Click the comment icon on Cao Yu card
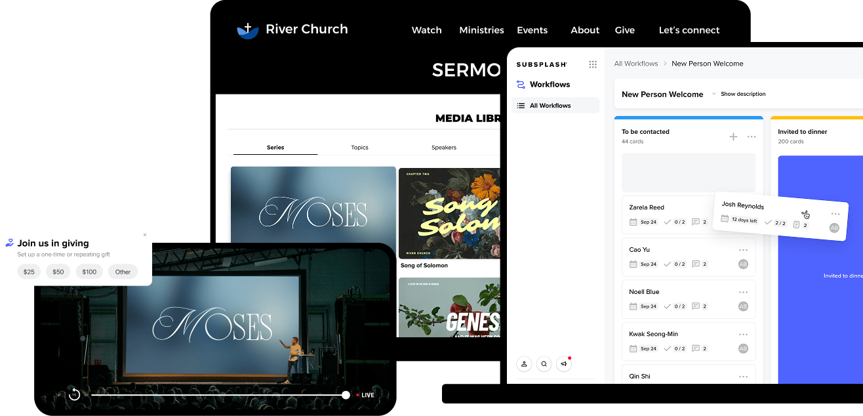Viewport: 863px width, 416px height. (x=696, y=264)
